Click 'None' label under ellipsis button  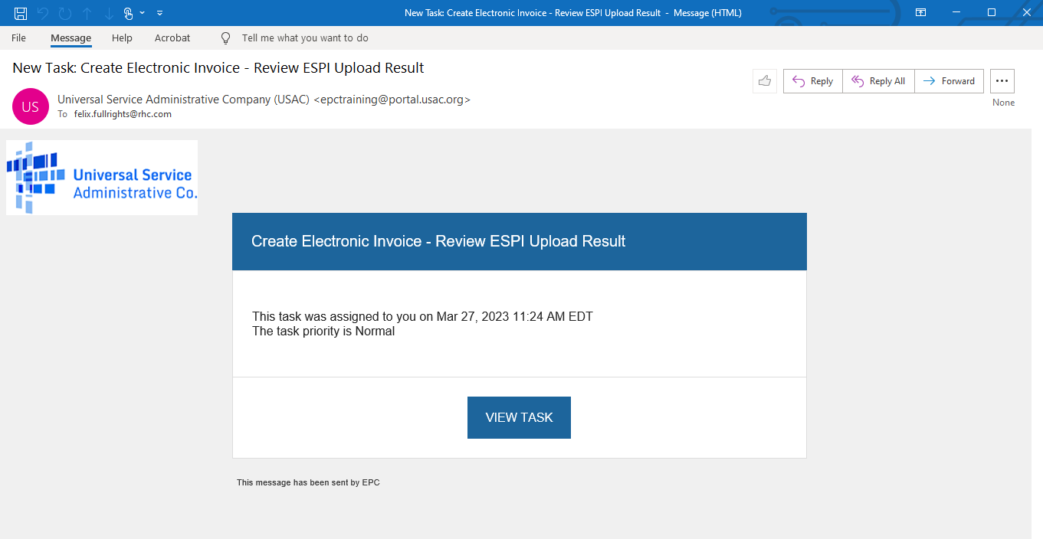coord(1003,103)
